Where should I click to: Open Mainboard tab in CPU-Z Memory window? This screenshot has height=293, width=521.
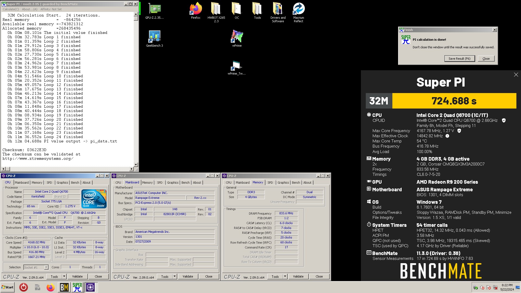pyautogui.click(x=243, y=183)
